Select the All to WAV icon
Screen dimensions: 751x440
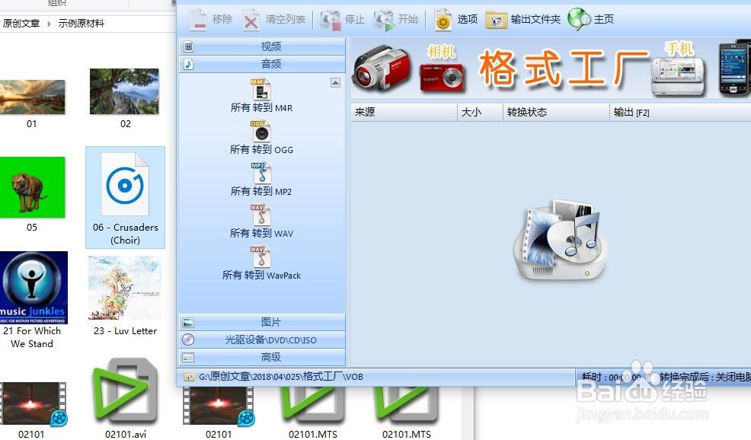coord(261,215)
